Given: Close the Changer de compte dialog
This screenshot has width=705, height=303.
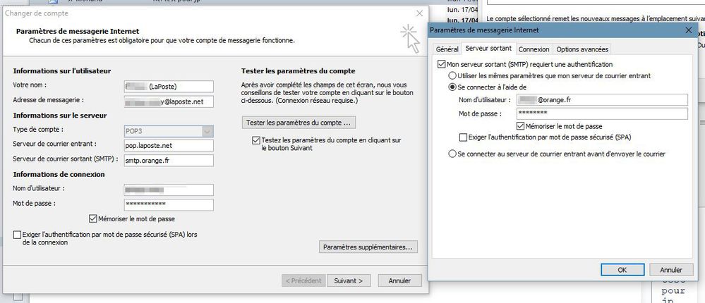Looking at the screenshot, I should click(x=419, y=13).
